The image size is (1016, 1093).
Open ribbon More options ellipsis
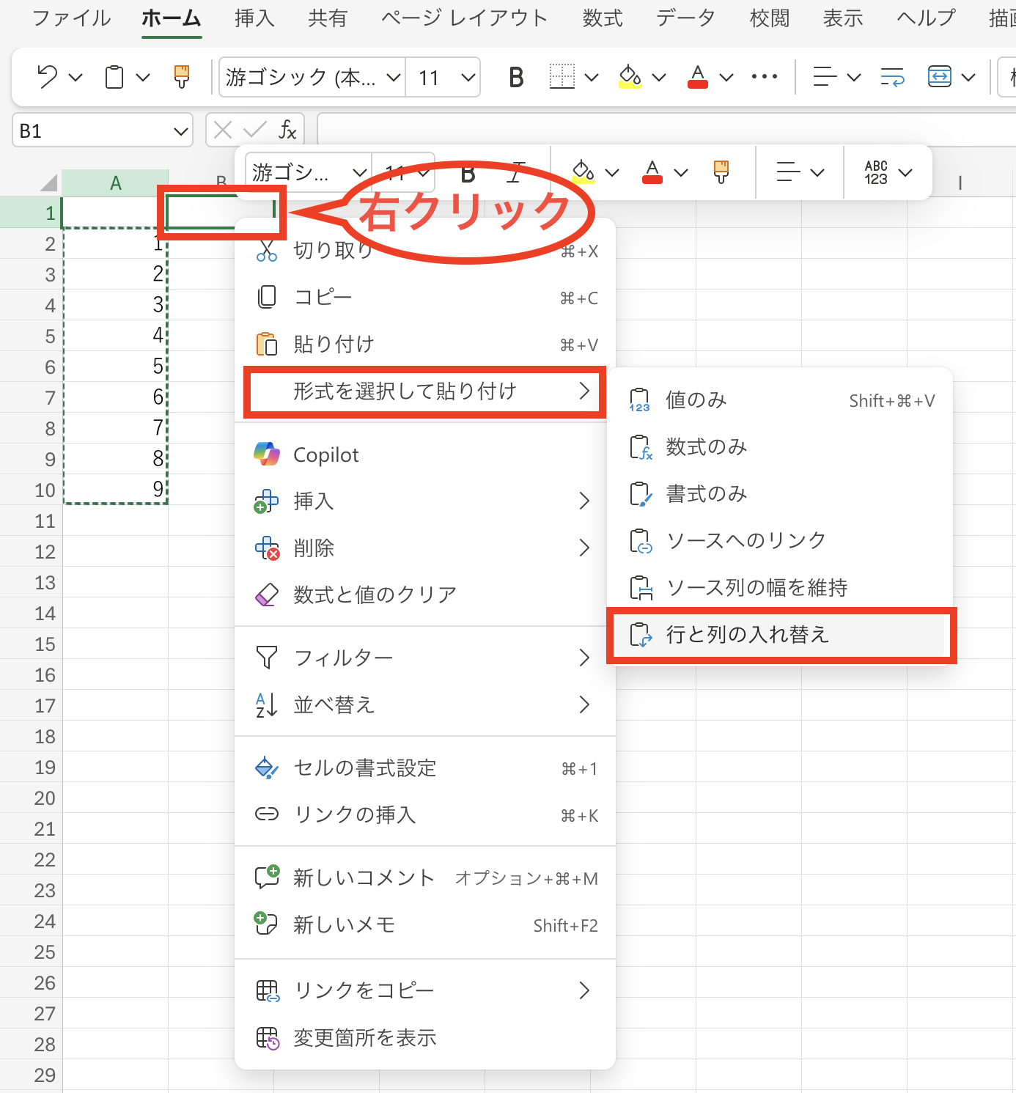tap(765, 76)
